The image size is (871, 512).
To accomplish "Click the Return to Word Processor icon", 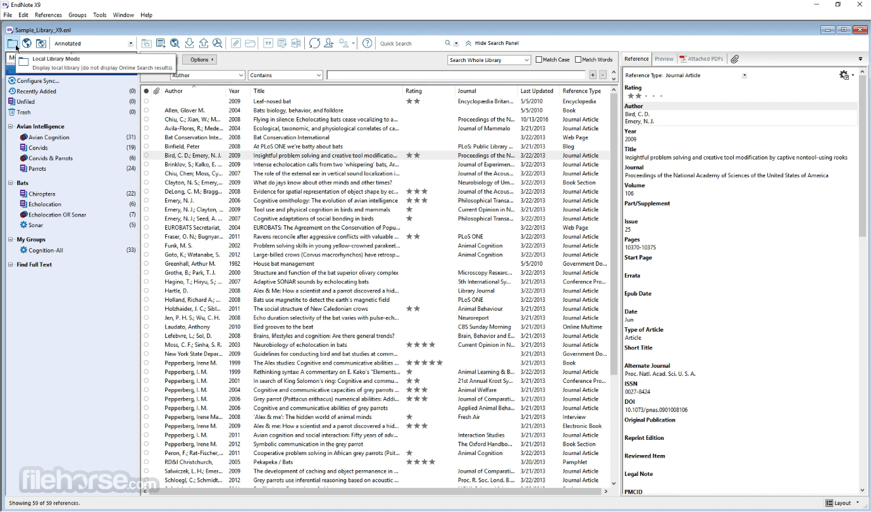I will (296, 43).
